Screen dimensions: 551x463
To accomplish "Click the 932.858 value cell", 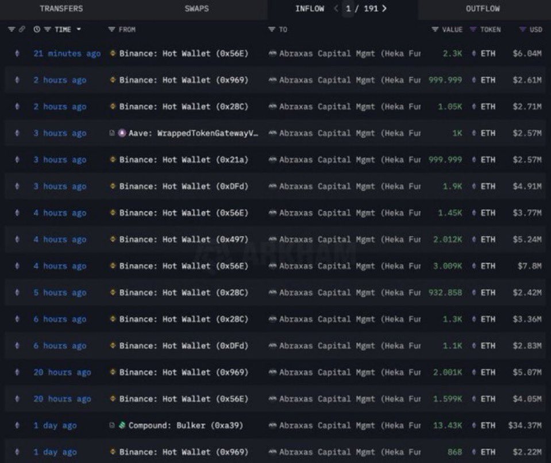I will (x=445, y=293).
